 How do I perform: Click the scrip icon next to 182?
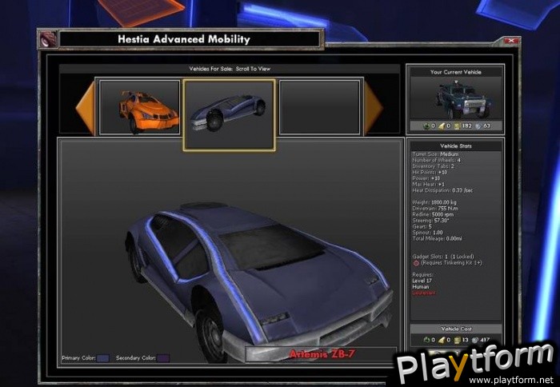tap(458, 126)
